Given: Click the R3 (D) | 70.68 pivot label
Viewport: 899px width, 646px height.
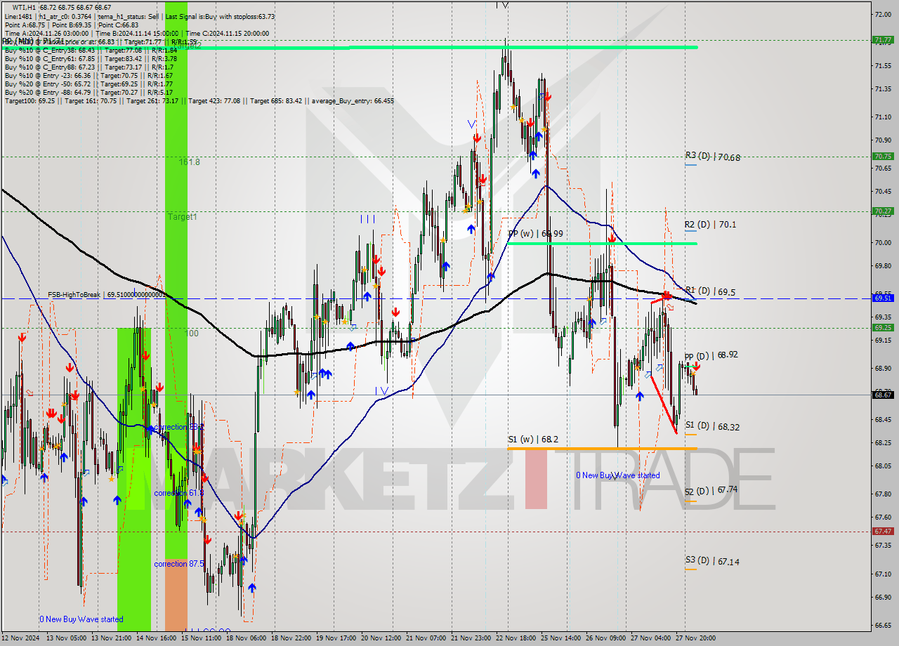Looking at the screenshot, I should pyautogui.click(x=712, y=157).
